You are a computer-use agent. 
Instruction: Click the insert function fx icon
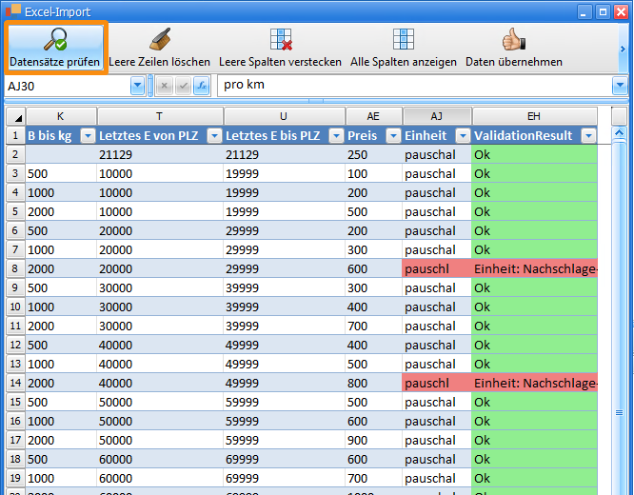(x=202, y=86)
